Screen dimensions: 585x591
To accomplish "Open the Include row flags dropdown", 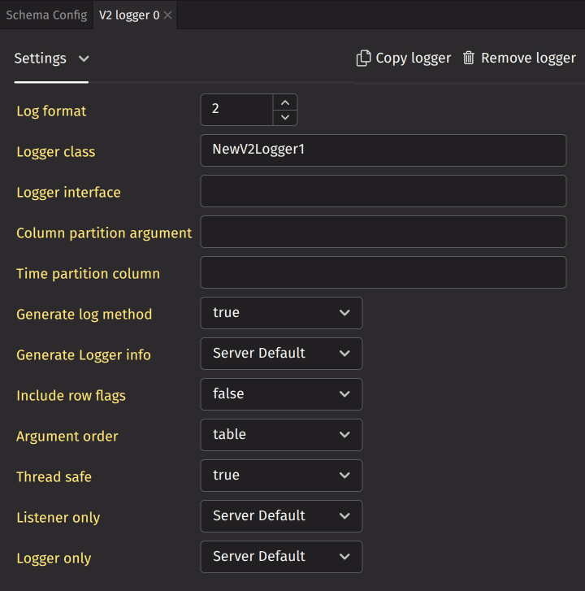I will pos(281,394).
